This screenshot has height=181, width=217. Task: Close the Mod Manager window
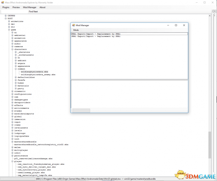[184, 25]
